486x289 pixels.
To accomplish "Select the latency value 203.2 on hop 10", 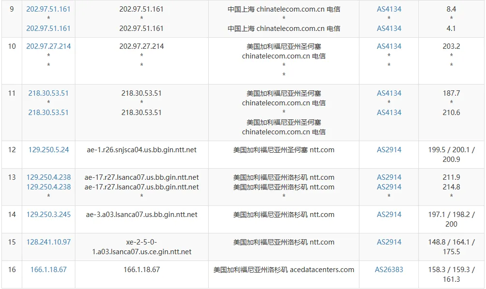I will (451, 46).
